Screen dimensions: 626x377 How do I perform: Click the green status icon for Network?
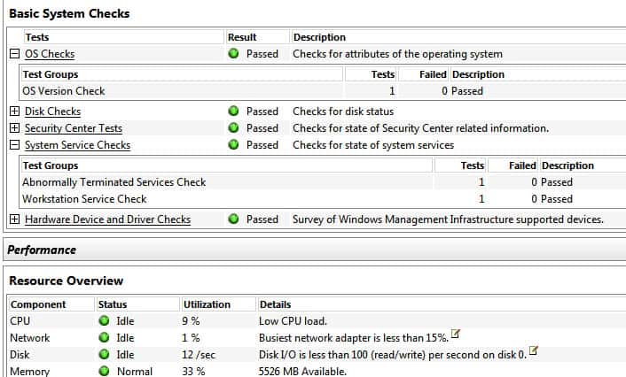click(x=105, y=338)
